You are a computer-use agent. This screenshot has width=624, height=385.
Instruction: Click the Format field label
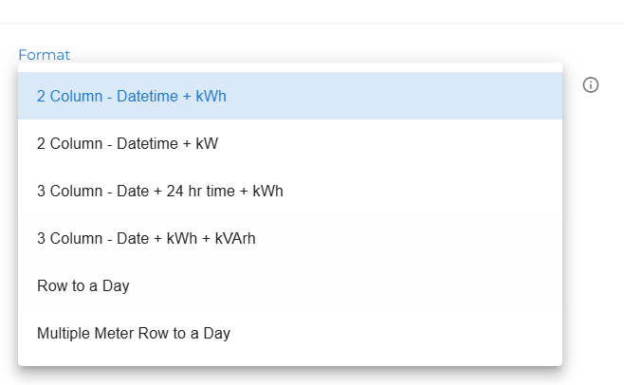click(45, 55)
